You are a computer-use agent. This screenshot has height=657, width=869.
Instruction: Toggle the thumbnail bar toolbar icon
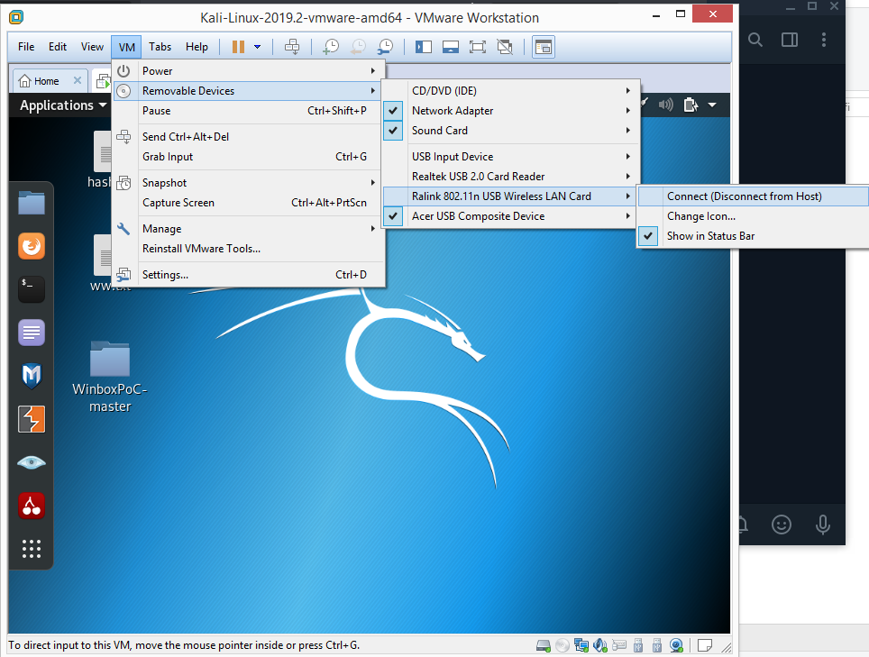tap(450, 47)
